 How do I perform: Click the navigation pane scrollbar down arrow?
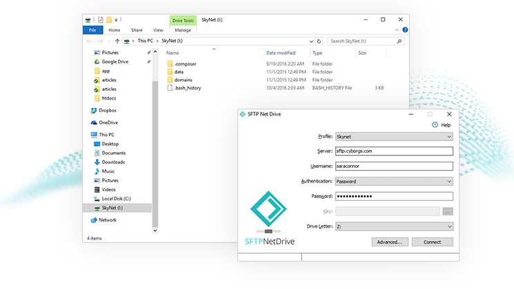155,231
